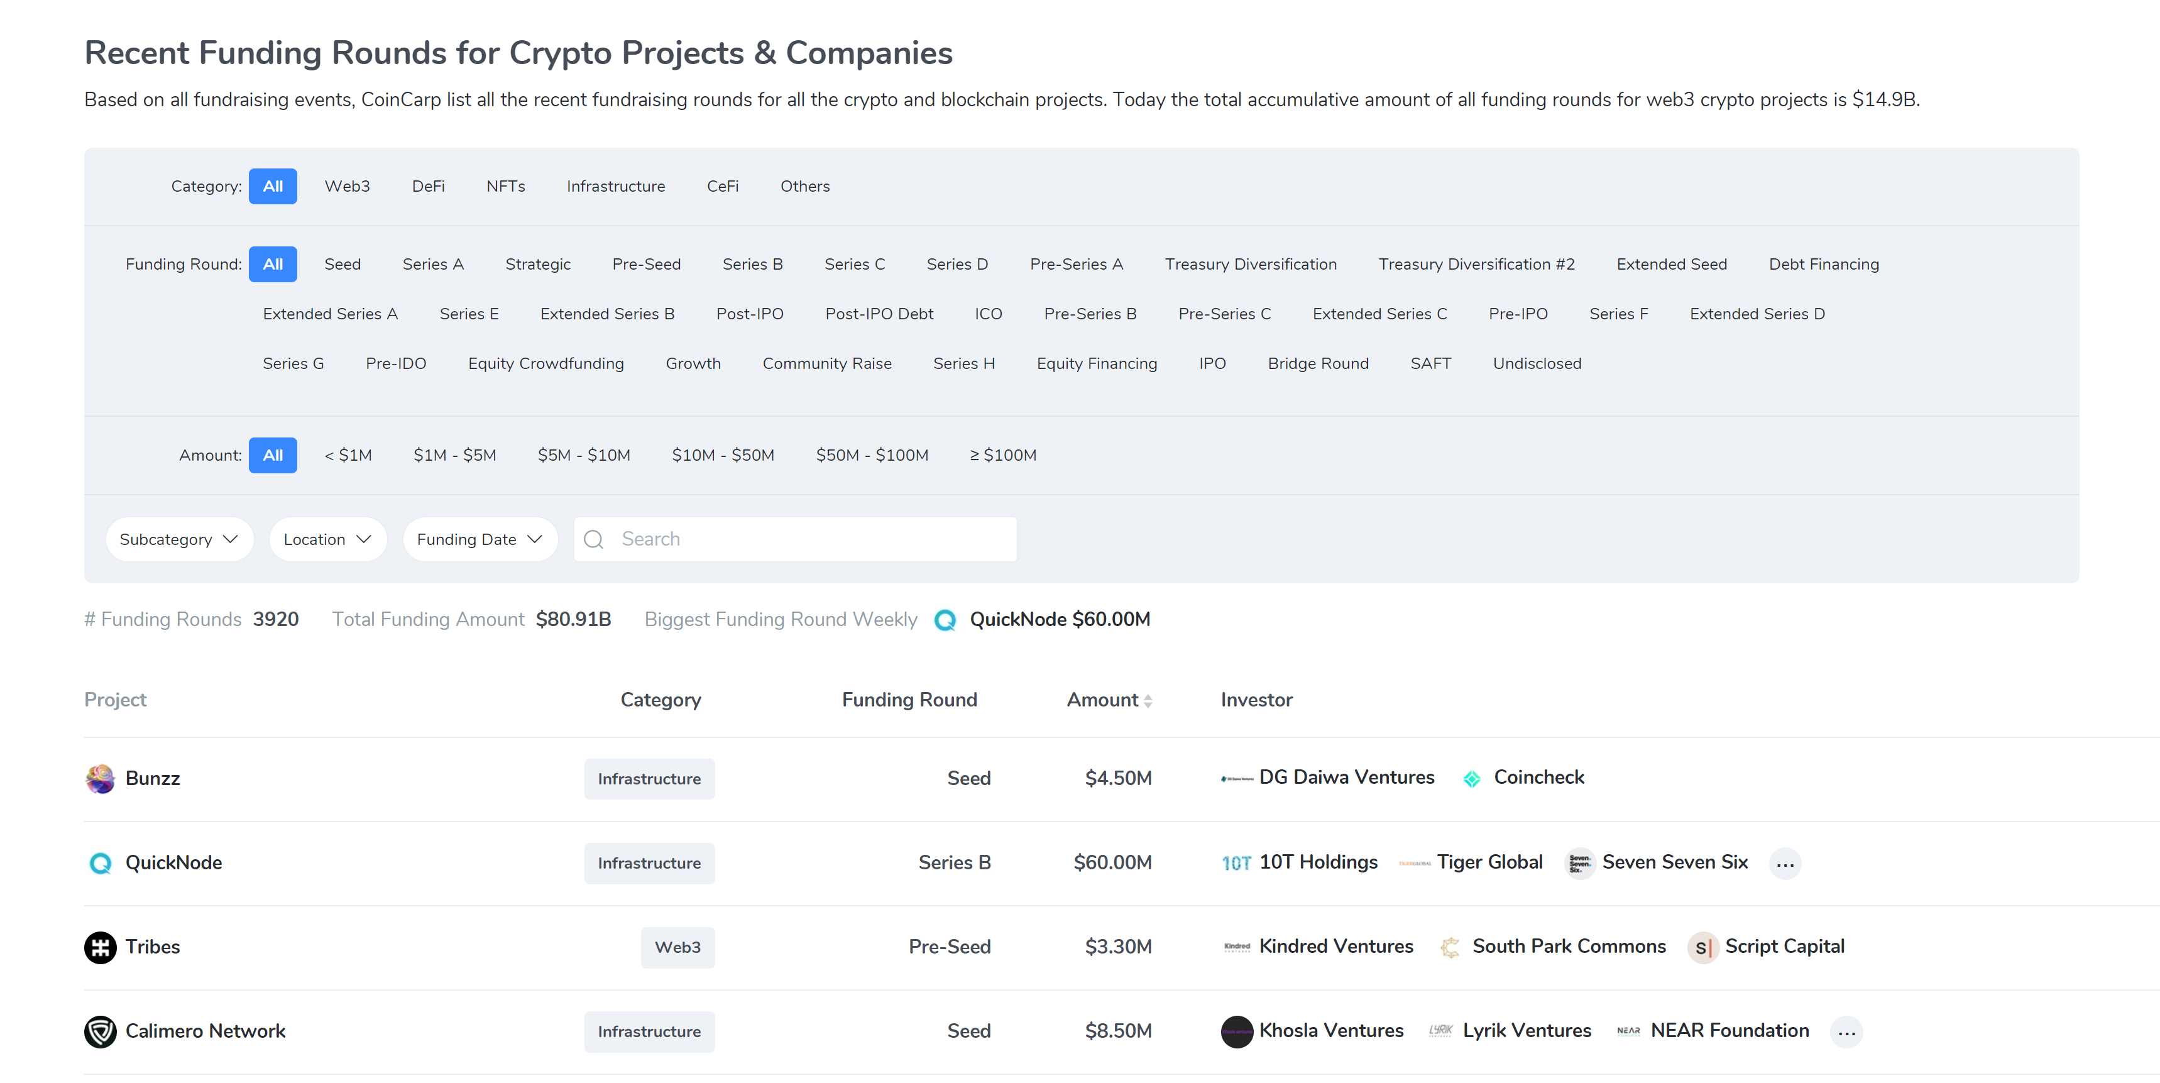Screen dimensions: 2160x1083
Task: Filter funding round by Series A
Action: [x=432, y=264]
